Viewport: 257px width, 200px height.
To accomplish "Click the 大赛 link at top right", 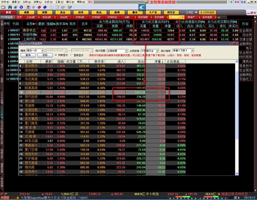I will 230,2.
